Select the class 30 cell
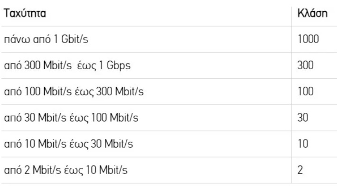This screenshot has width=337, height=186. [314, 118]
